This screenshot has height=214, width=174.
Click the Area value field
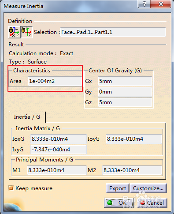55,81
